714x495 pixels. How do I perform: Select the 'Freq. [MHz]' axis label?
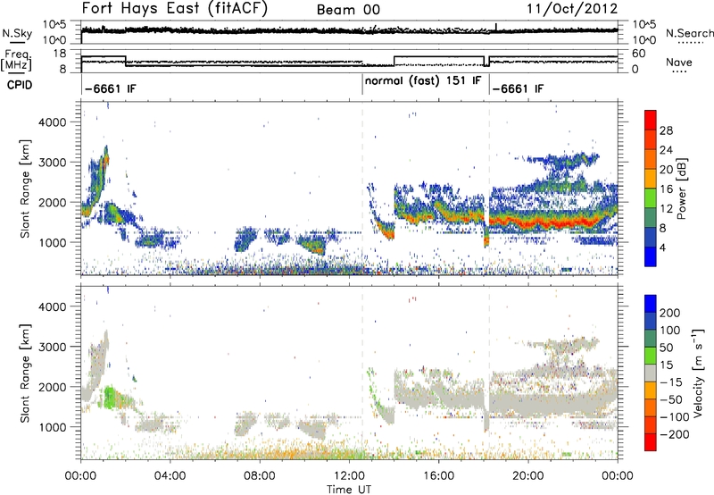(17, 61)
